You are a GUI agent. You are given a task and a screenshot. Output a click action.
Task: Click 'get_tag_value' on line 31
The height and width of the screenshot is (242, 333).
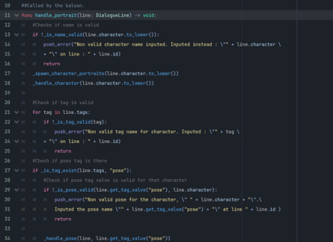[163, 209]
